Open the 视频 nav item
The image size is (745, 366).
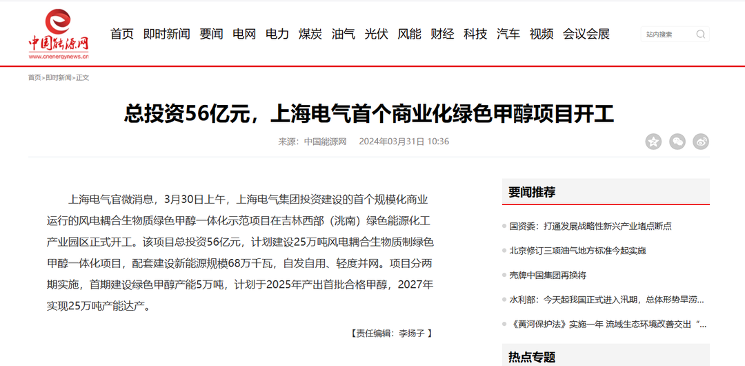tap(542, 34)
